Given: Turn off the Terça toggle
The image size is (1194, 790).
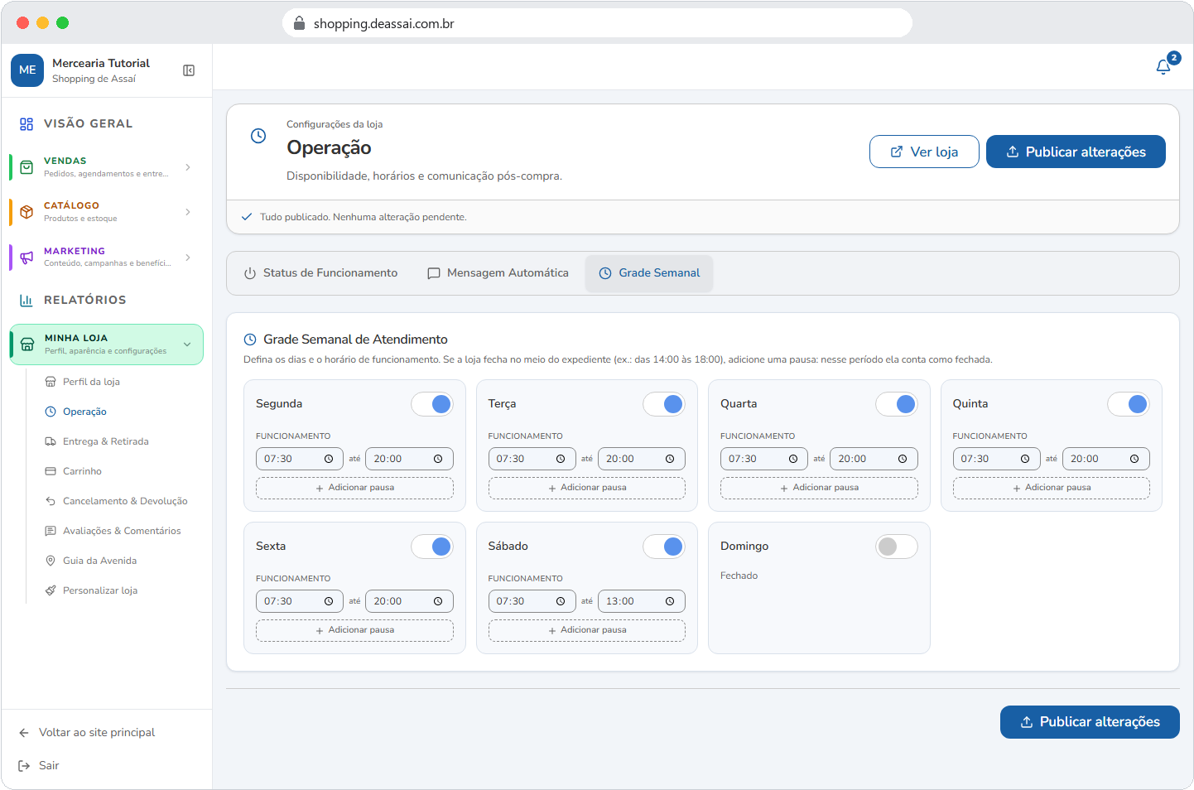Looking at the screenshot, I should point(664,404).
